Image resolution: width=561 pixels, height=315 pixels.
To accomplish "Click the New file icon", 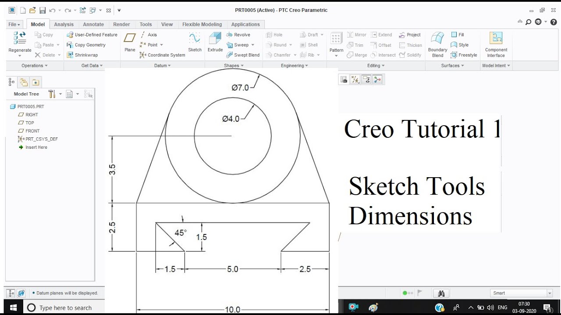I will point(23,10).
